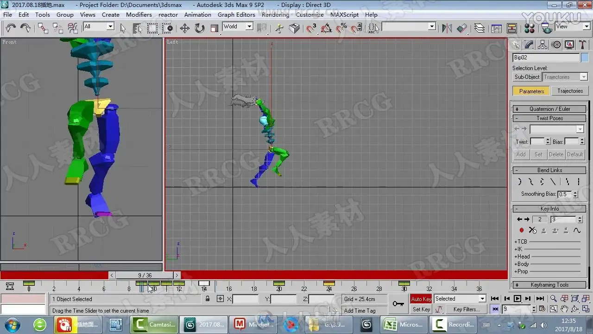
Task: Open the World reference coordinate dropdown
Action: coord(238,26)
